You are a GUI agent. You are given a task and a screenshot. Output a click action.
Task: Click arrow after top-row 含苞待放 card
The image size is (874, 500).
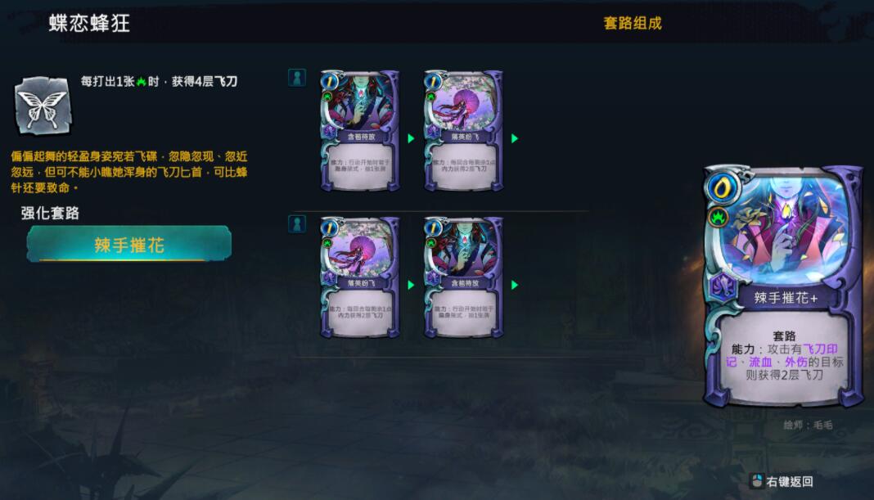tap(411, 138)
